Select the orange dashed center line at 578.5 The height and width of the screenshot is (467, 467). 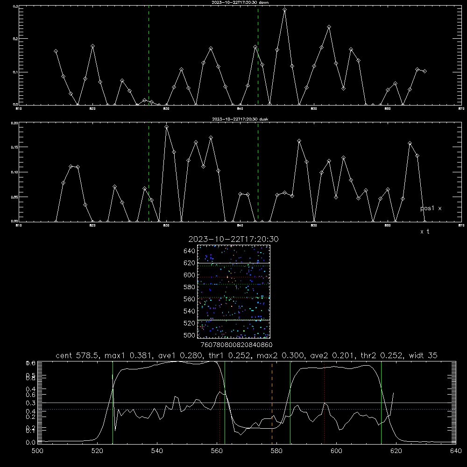click(x=272, y=403)
